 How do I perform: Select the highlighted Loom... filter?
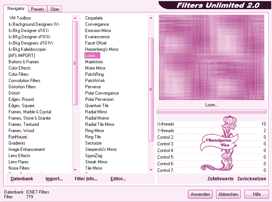click(x=92, y=56)
